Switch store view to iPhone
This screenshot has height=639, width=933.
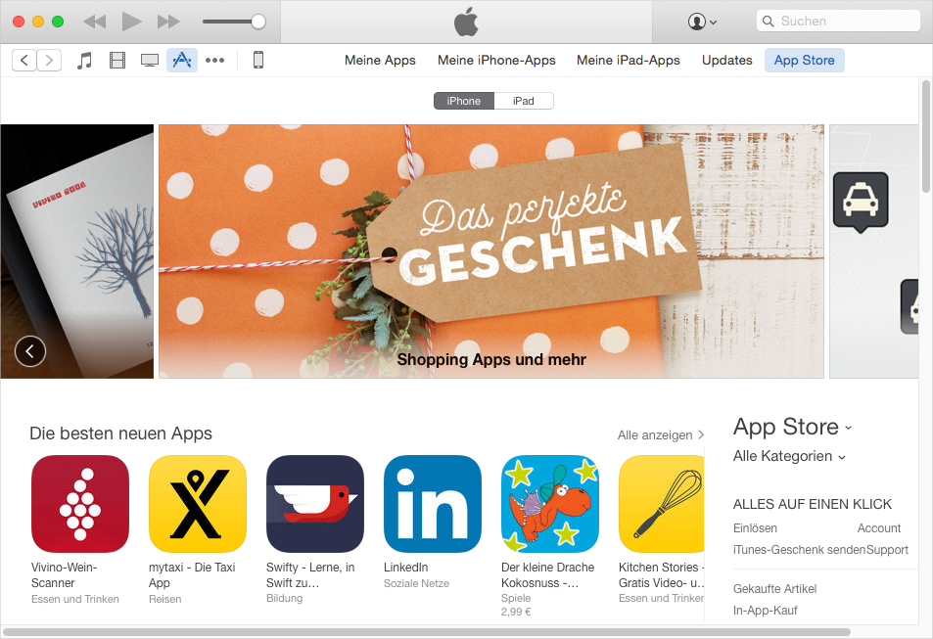[463, 101]
